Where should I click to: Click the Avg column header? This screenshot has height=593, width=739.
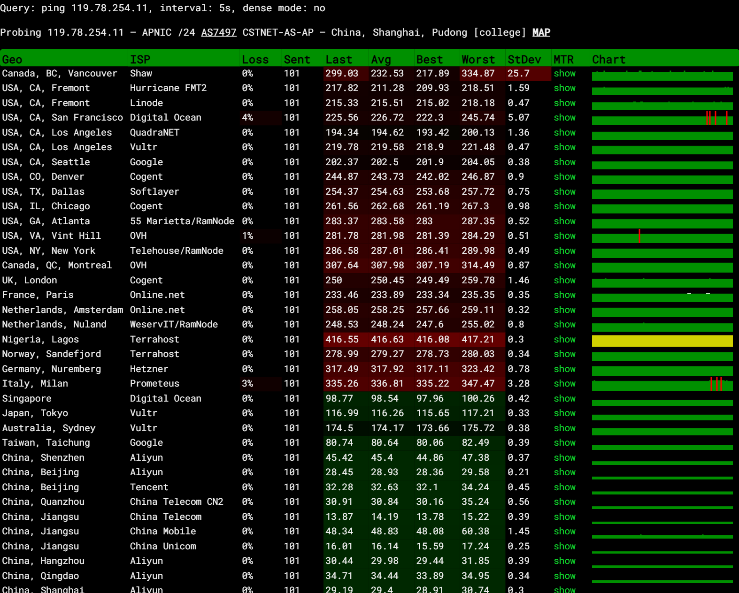click(x=381, y=60)
